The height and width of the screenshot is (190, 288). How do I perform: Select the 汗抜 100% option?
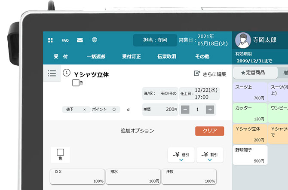[x=189, y=176]
